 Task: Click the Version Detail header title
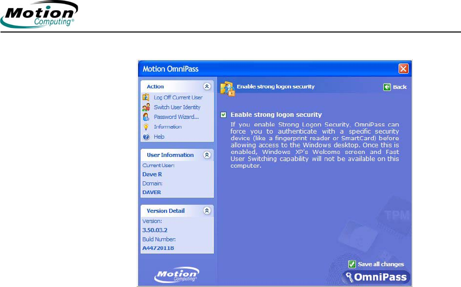tap(166, 211)
